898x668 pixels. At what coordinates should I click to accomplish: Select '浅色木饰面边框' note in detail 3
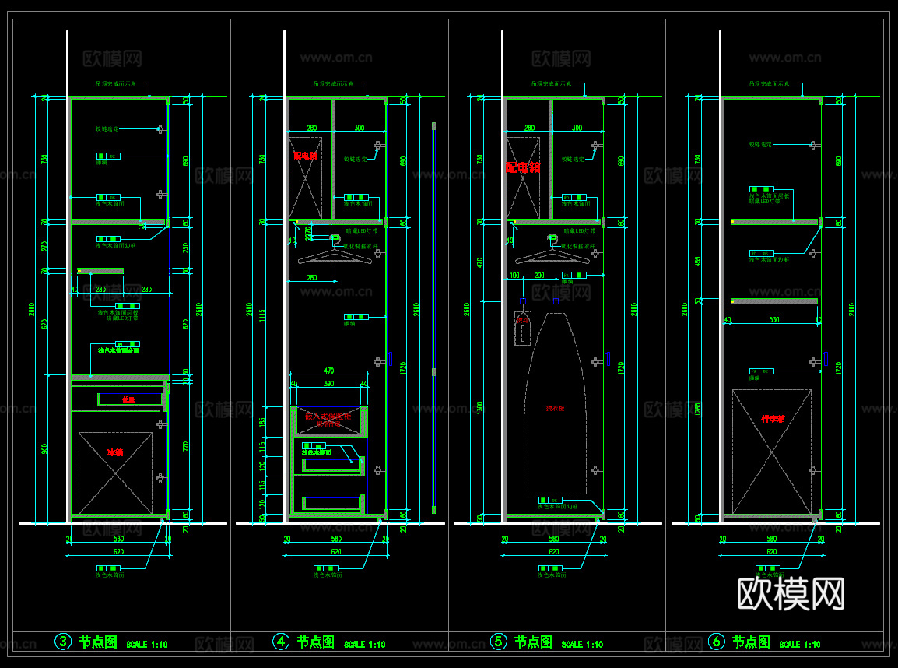[x=116, y=246]
